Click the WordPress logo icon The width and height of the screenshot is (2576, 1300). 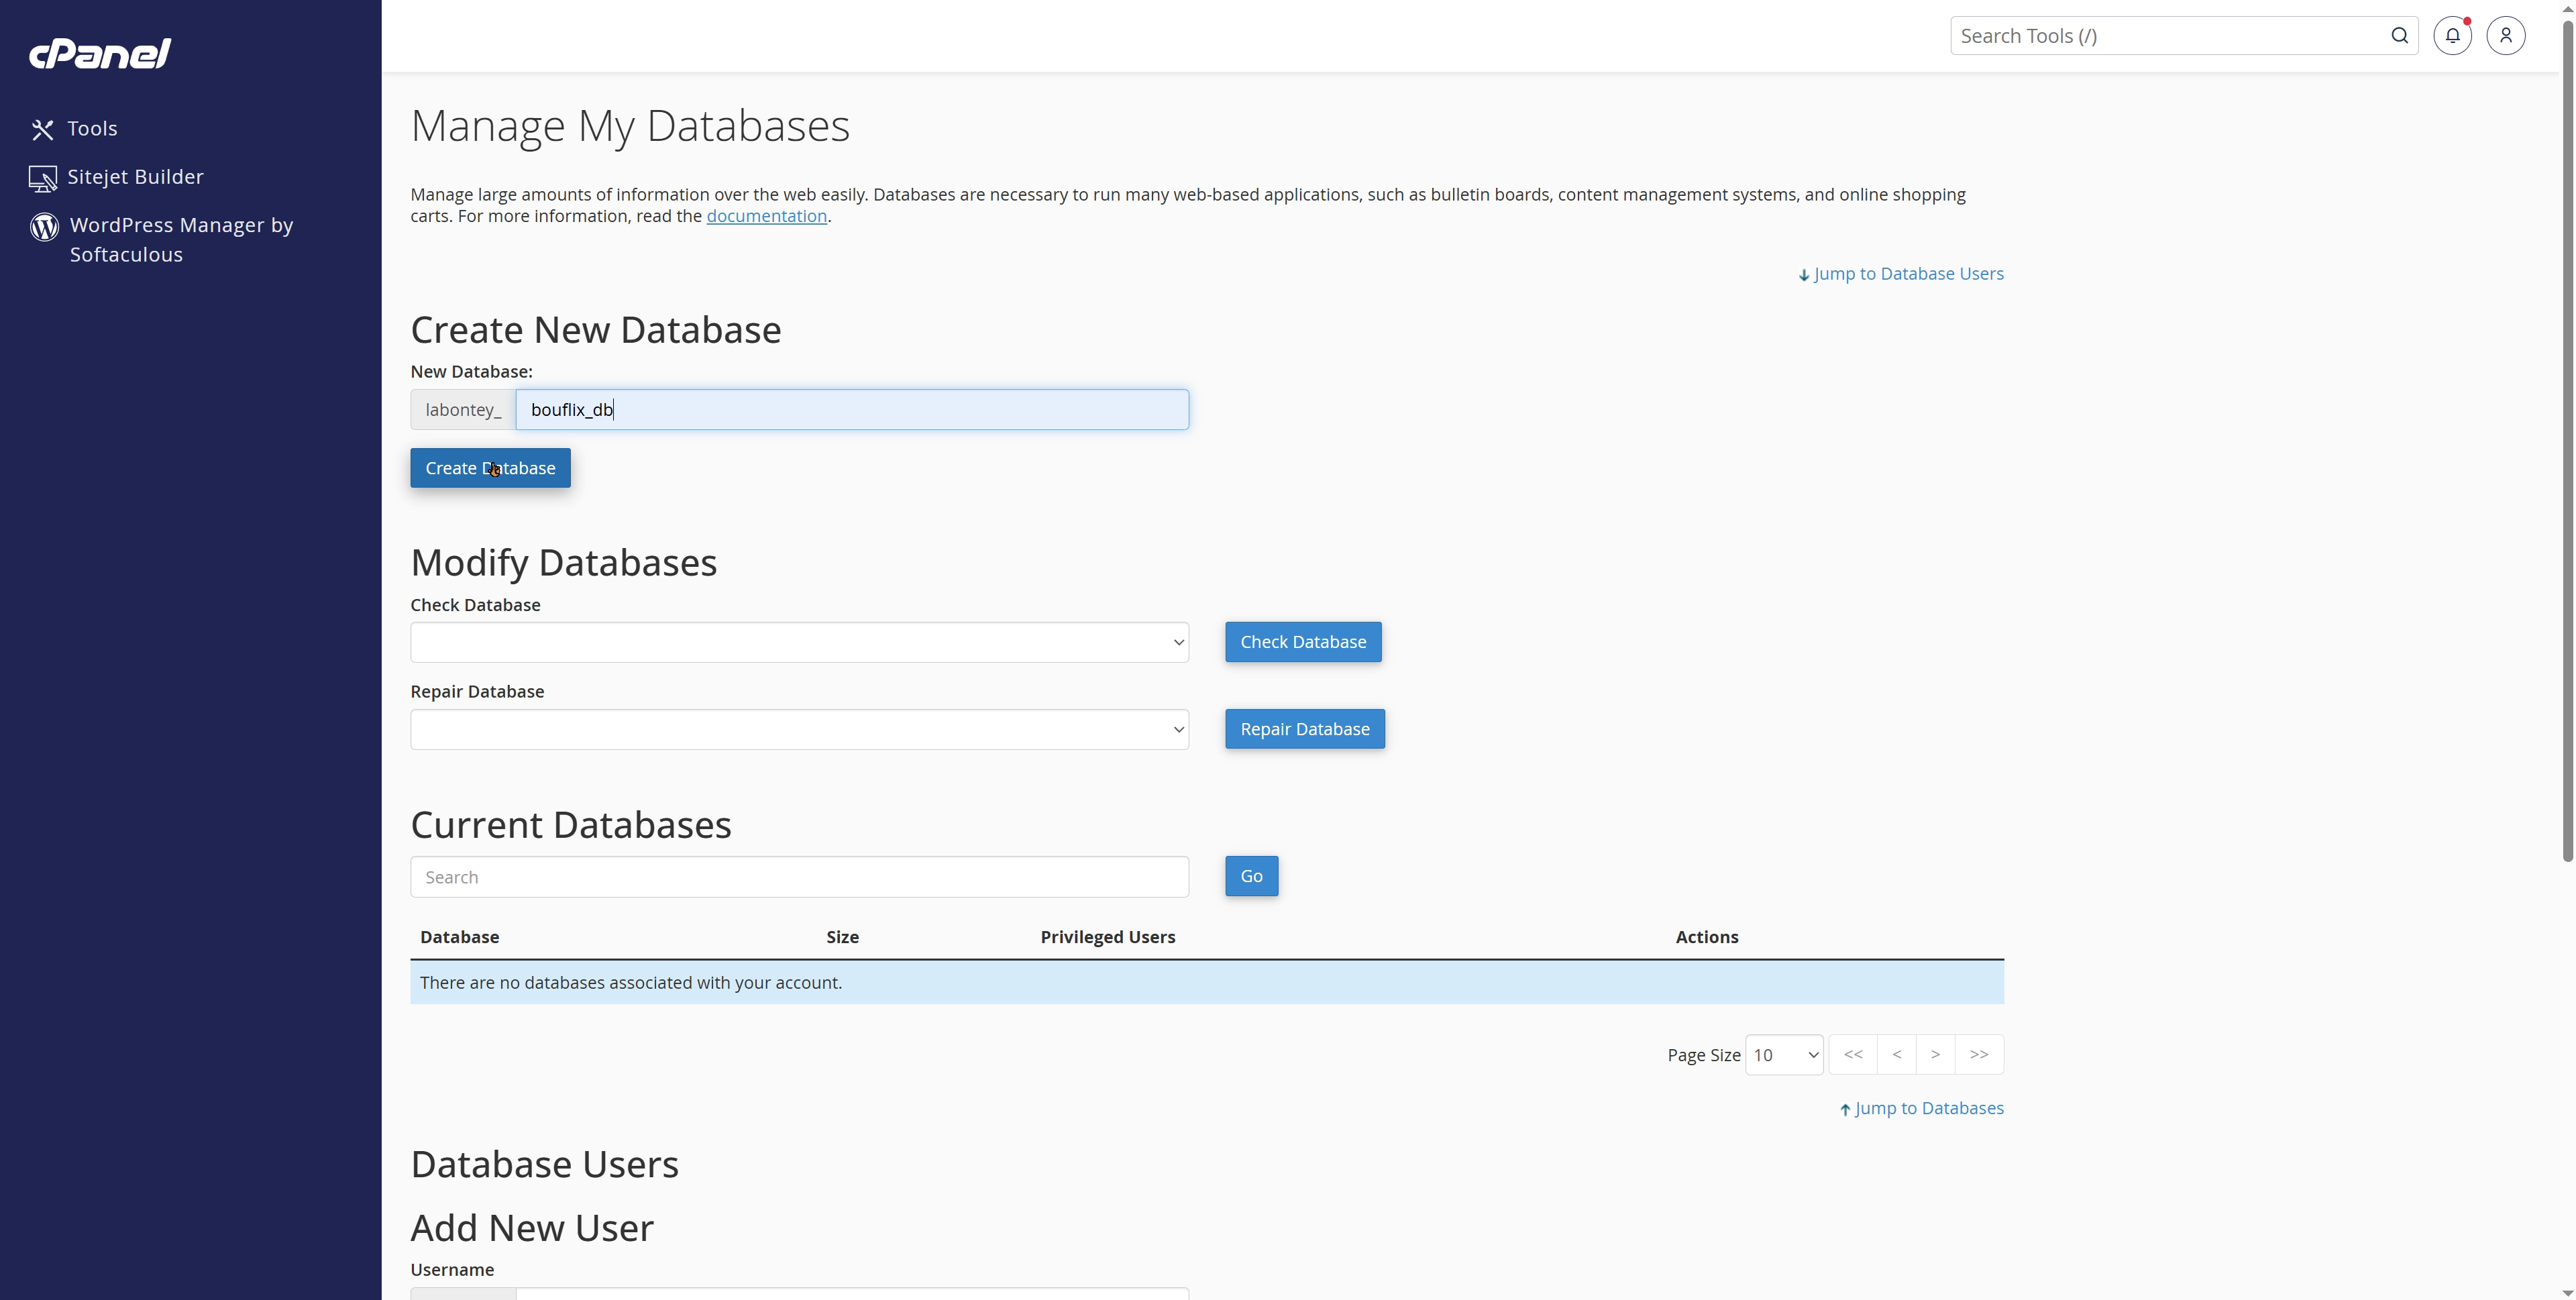coord(44,227)
